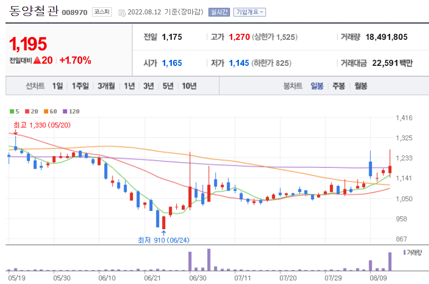Click the 고가 1,270 value
Viewport: 429px width, 284px height.
click(x=239, y=37)
